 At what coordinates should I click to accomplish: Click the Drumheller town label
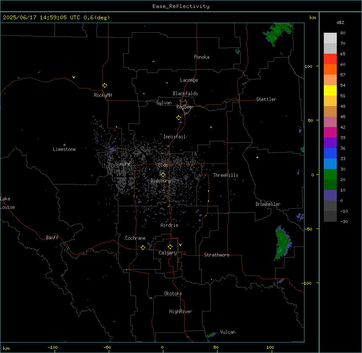coord(268,204)
